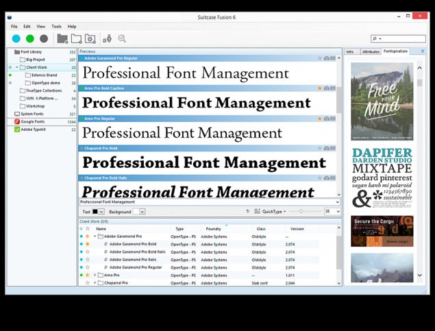Click the reset preview arrow icon near QuickType
Image resolution: width=435 pixels, height=331 pixels.
coord(248,212)
